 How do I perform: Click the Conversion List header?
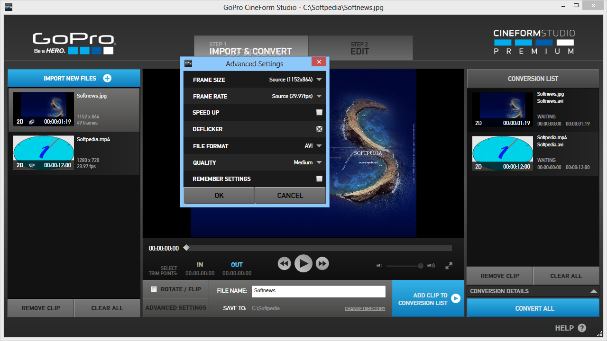point(533,79)
